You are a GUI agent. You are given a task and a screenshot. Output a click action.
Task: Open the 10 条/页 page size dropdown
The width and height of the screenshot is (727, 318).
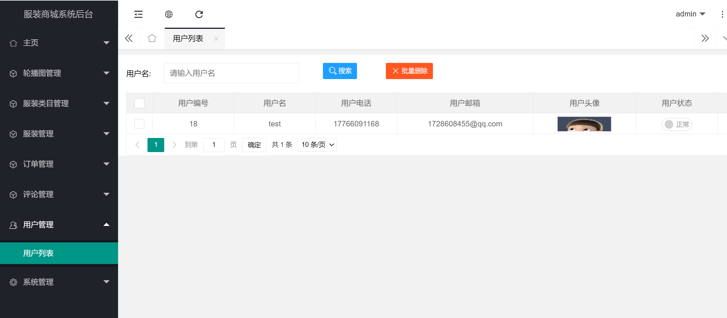click(x=317, y=145)
